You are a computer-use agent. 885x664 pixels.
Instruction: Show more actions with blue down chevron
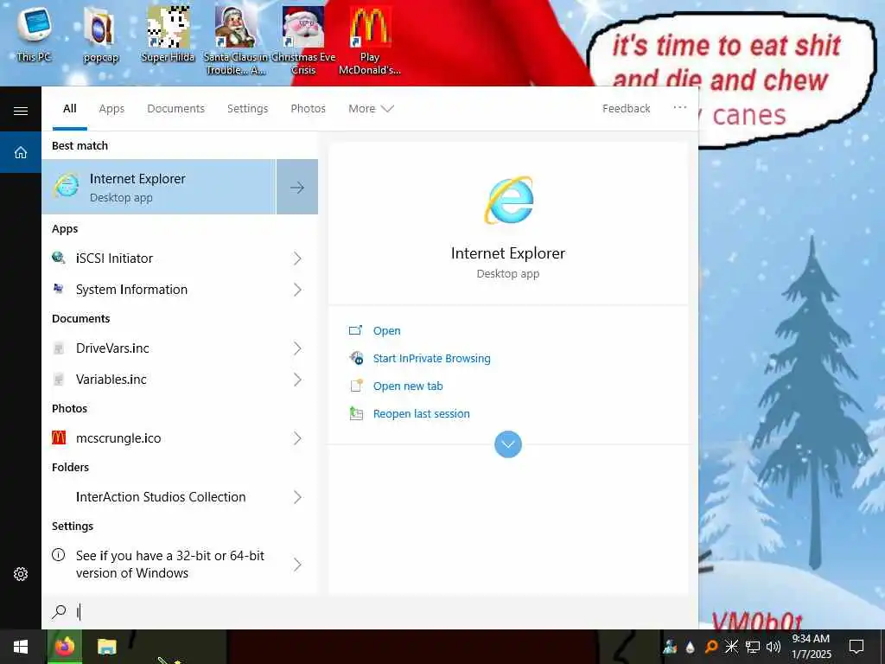pyautogui.click(x=508, y=444)
